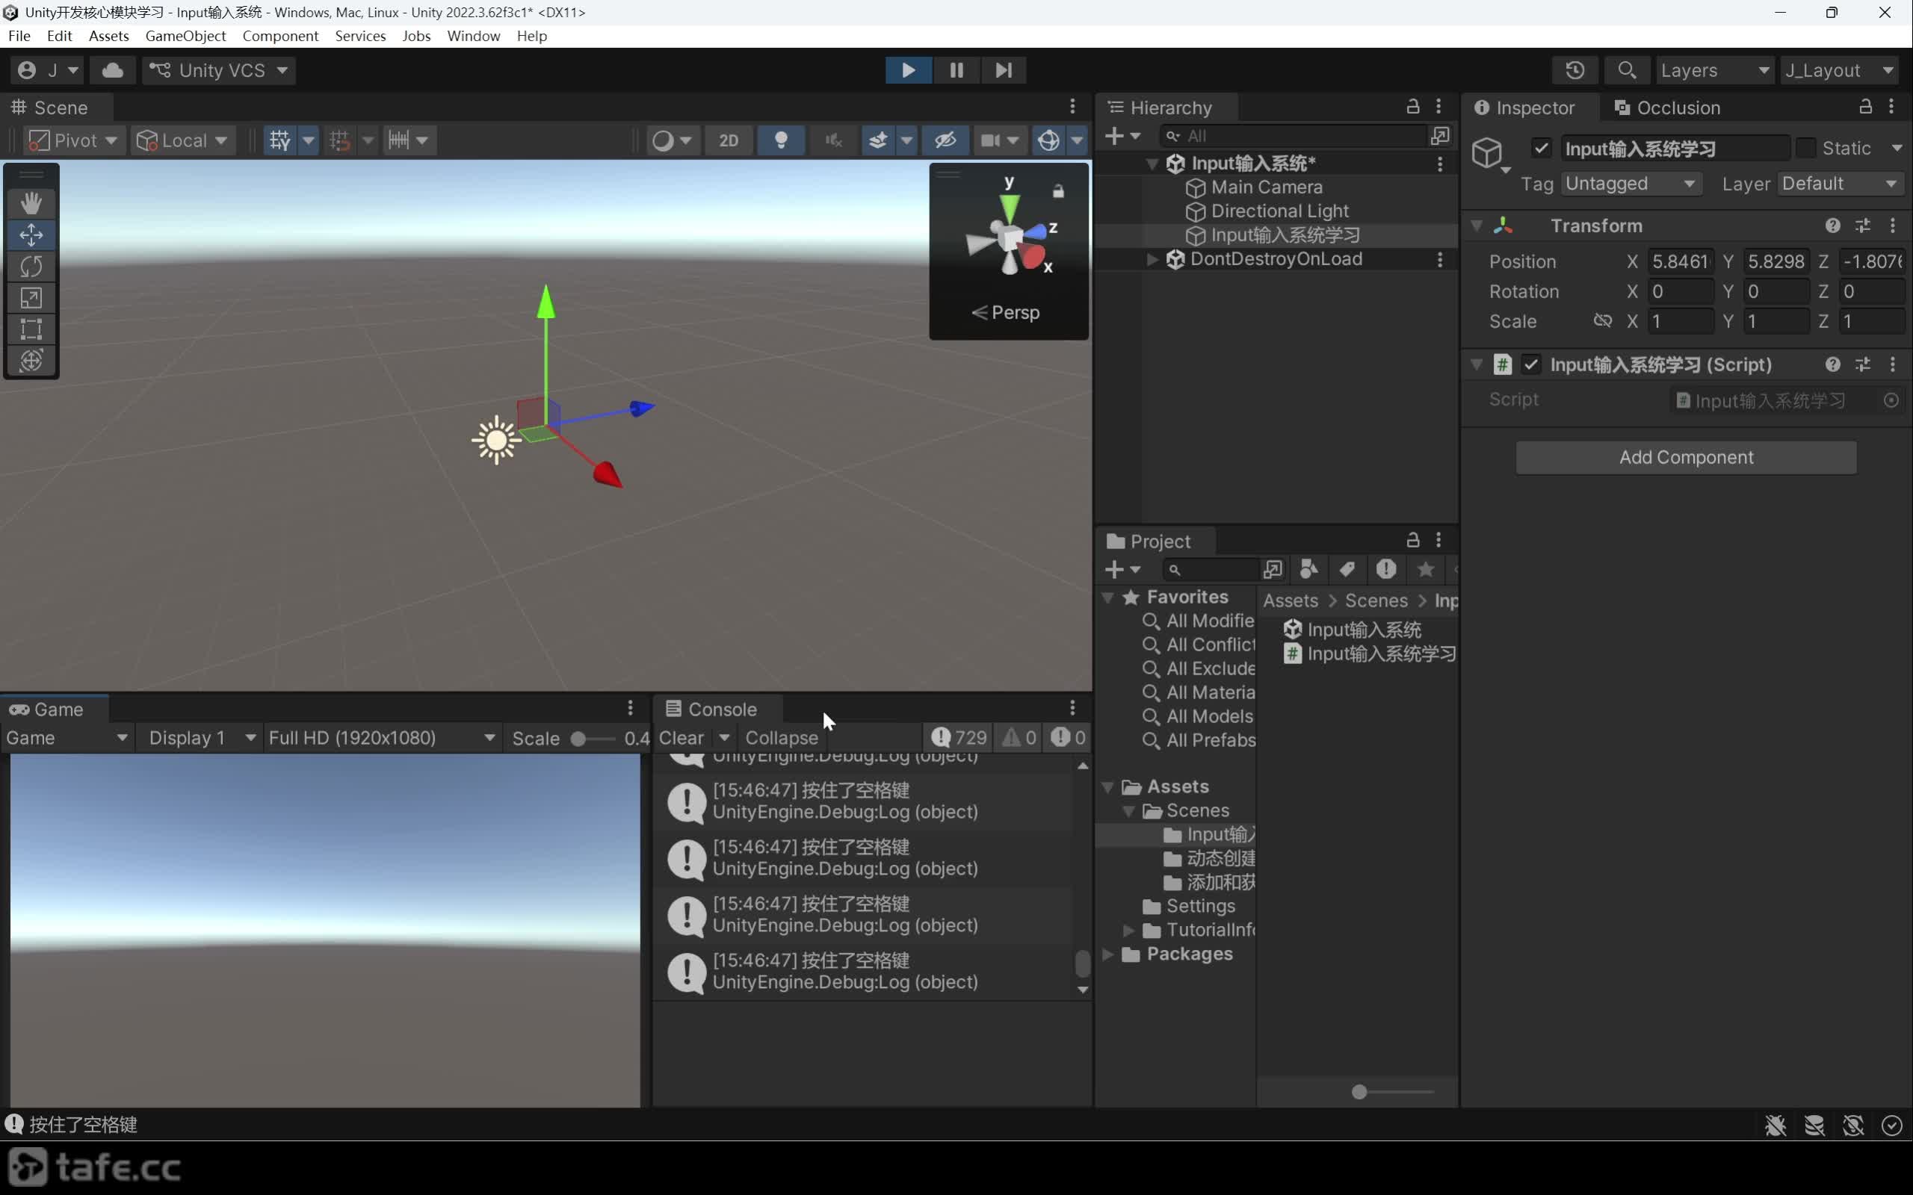
Task: Toggle Scene 2D view mode
Action: pos(728,140)
